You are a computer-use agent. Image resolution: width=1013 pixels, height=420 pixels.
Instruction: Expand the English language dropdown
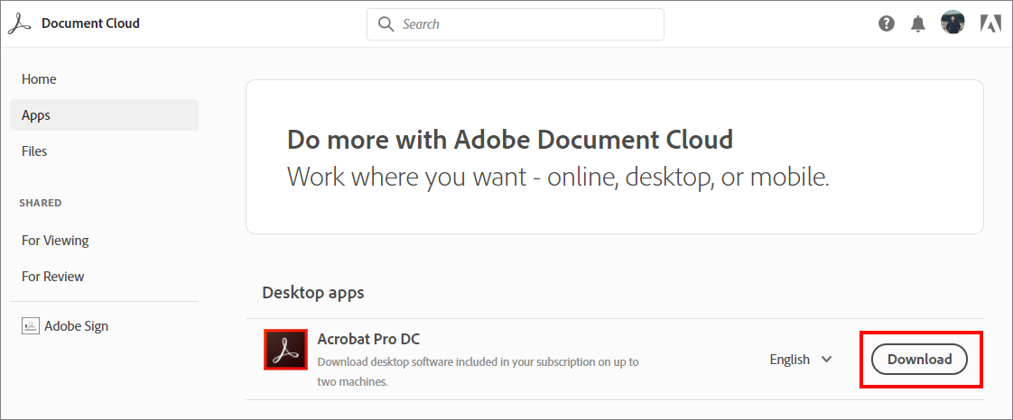click(801, 360)
